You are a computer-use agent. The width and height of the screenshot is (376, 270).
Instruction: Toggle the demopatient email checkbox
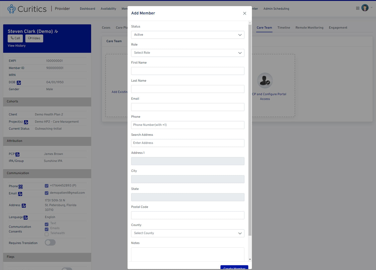coord(46,193)
